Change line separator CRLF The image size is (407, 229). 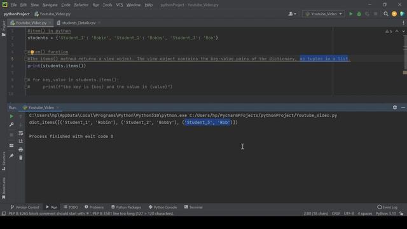(x=336, y=214)
